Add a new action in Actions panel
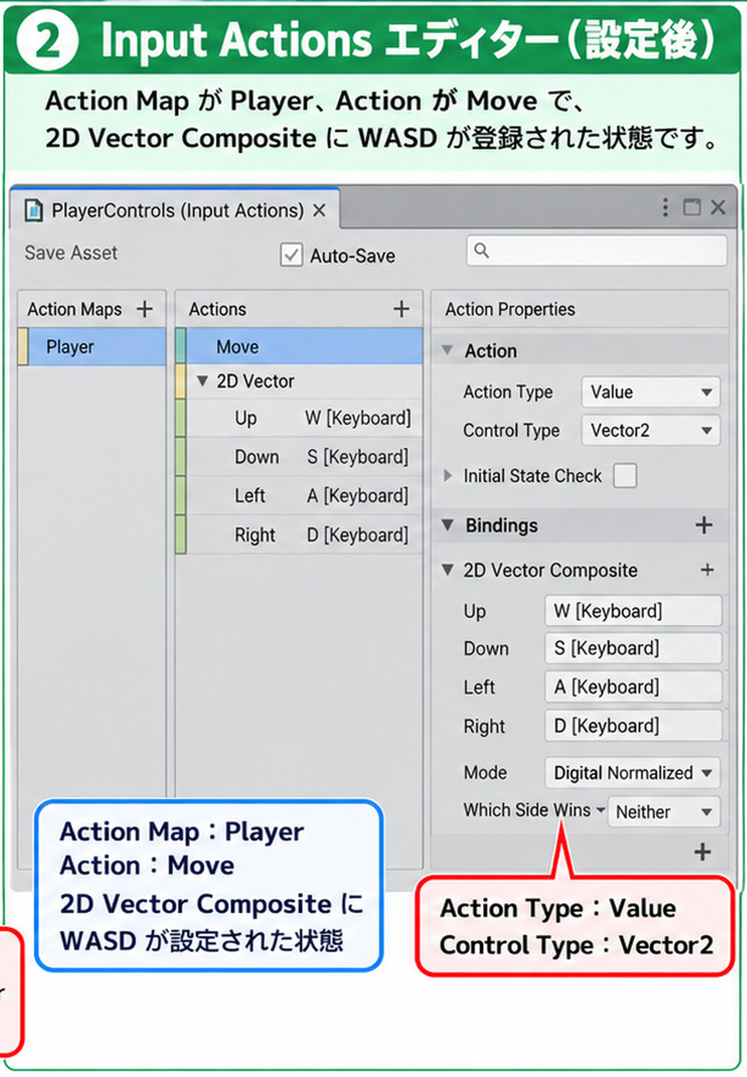This screenshot has height=1077, width=747. click(x=401, y=309)
